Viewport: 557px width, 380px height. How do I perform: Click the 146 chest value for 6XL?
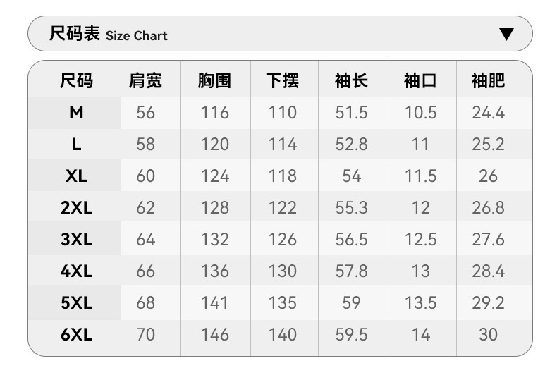214,335
